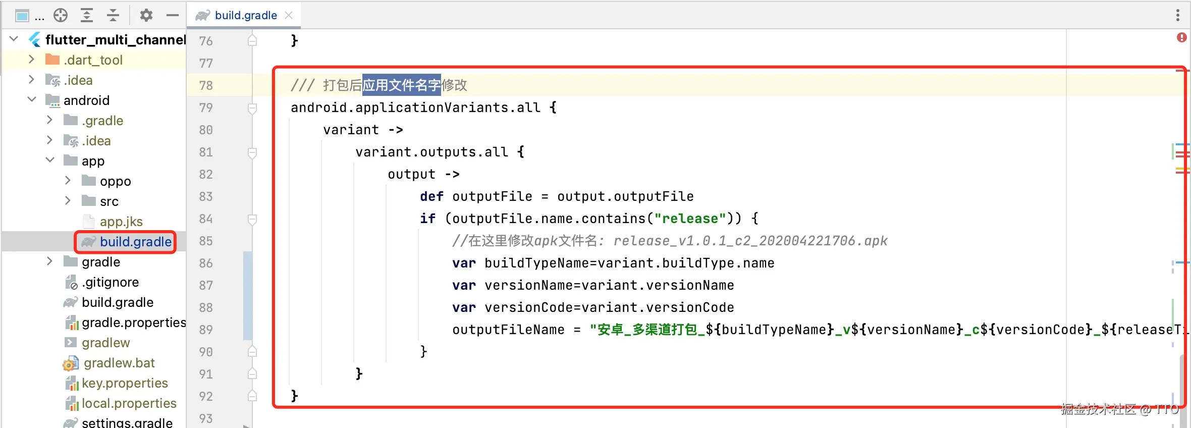The image size is (1191, 428).
Task: Select the src folder
Action: [109, 201]
